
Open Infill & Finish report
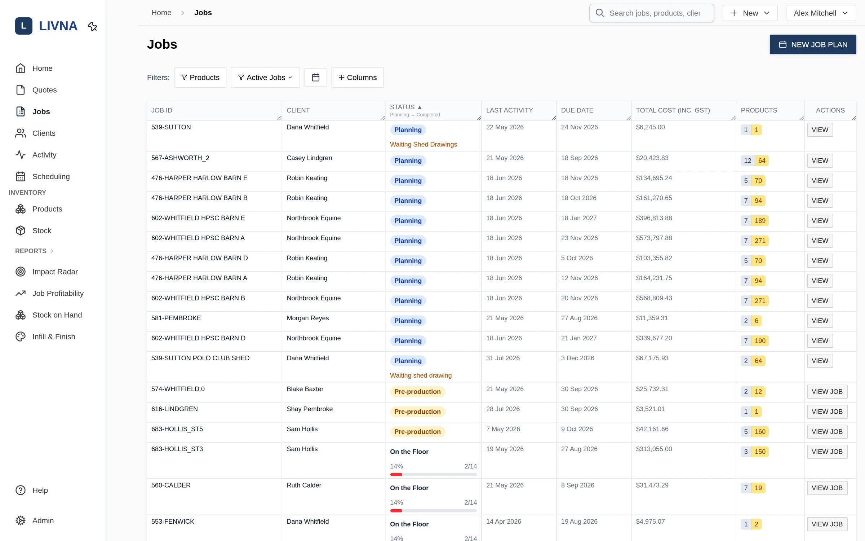click(45, 337)
